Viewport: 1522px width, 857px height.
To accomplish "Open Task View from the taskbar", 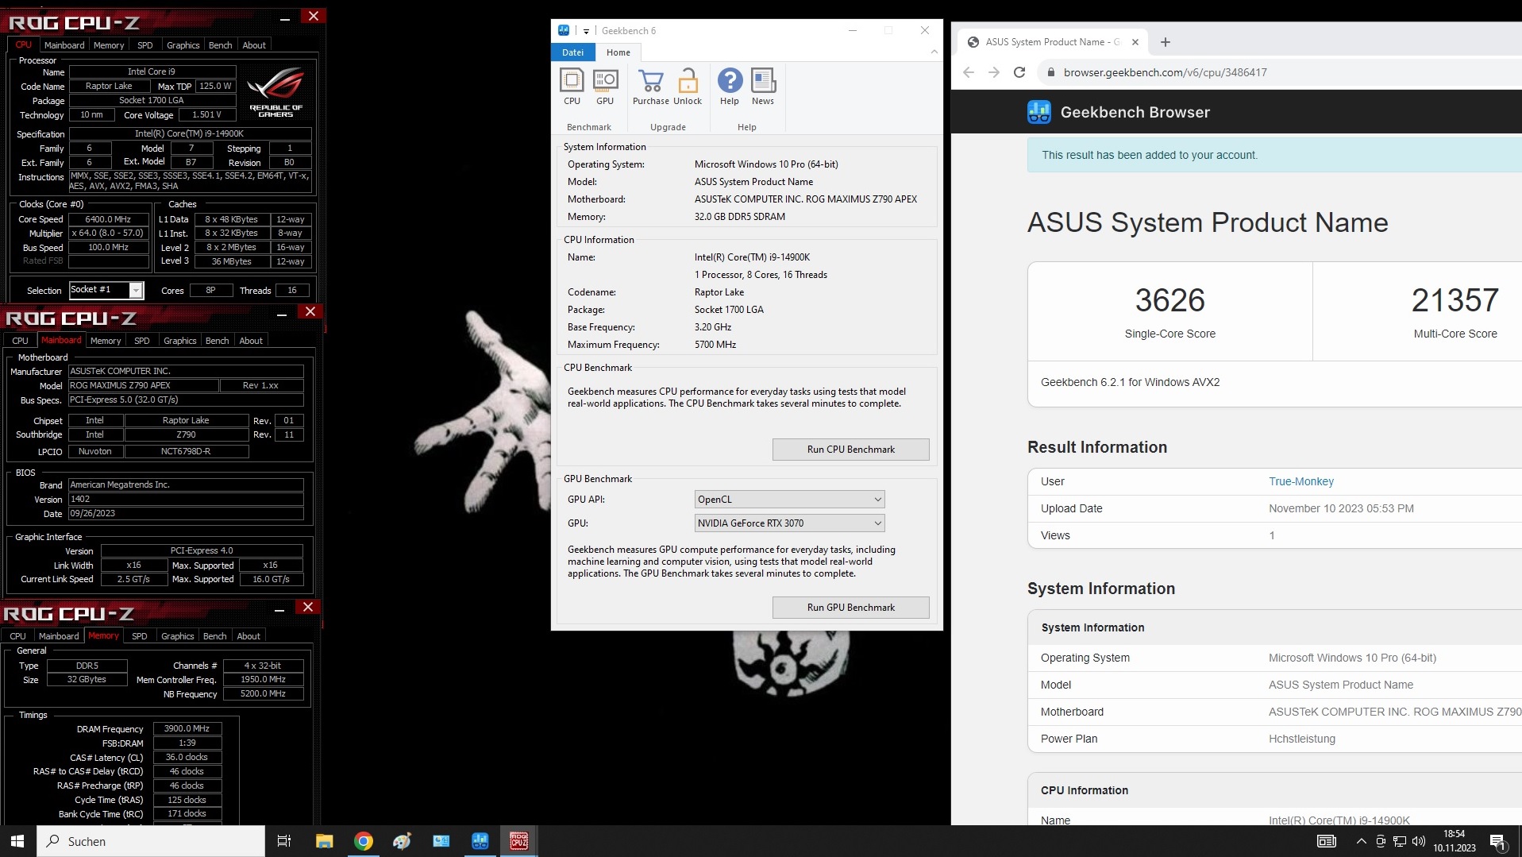I will tap(283, 841).
